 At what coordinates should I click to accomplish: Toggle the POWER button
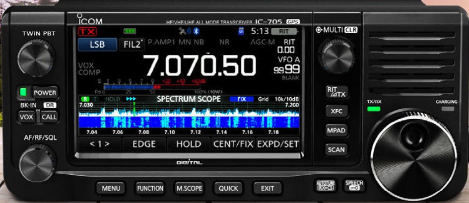tap(45, 93)
